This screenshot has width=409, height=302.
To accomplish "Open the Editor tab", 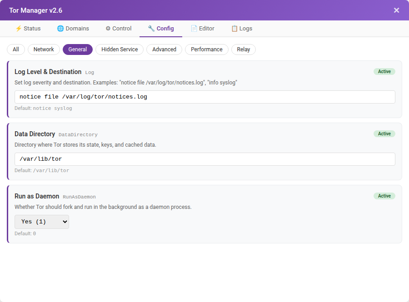I will [203, 29].
